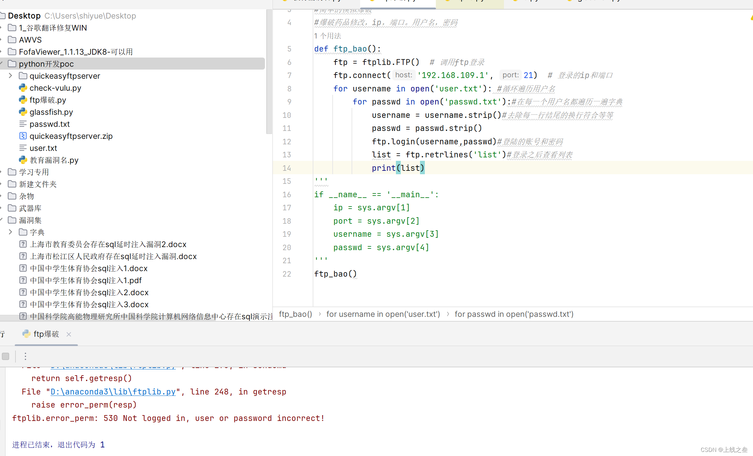Open the 中国中学生体育协会sql注入1.pdf file
753x456 pixels.
tap(86, 280)
